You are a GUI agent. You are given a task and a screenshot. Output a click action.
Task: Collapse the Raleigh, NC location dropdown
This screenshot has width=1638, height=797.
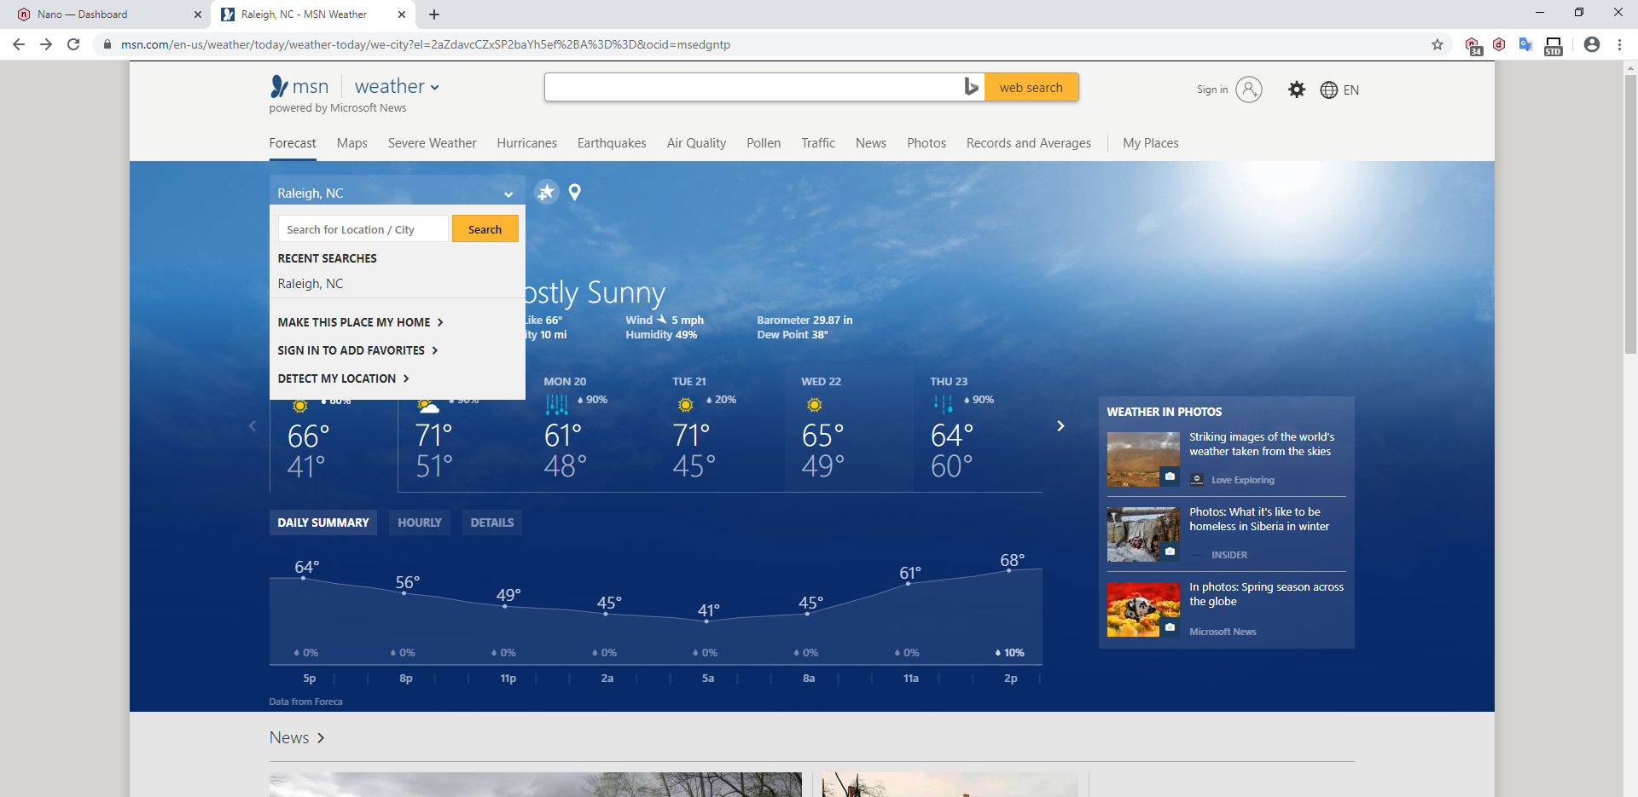[x=508, y=194]
